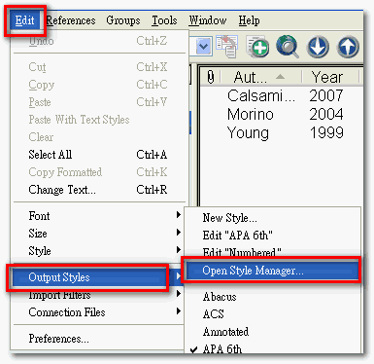Open the Groups menu
Viewport: 374px width, 364px height.
tap(123, 20)
